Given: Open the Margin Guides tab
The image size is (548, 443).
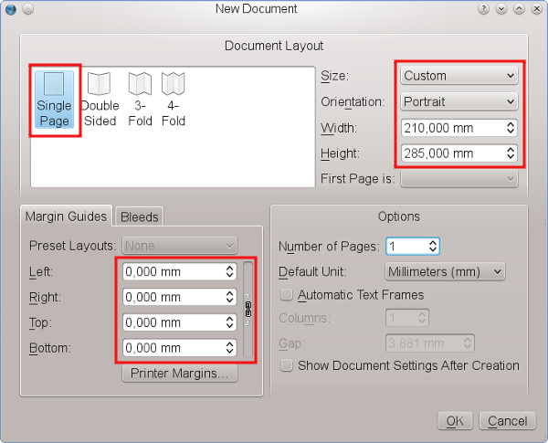Looking at the screenshot, I should click(66, 216).
